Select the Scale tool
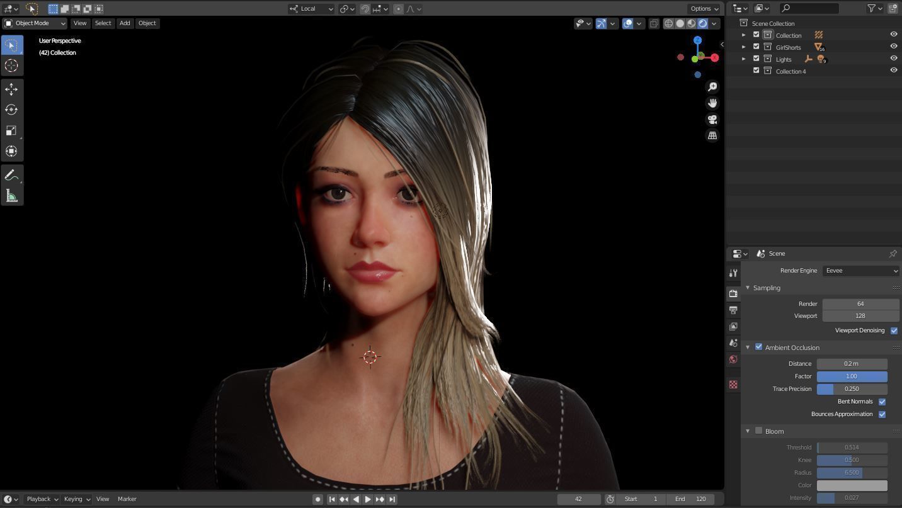The image size is (902, 508). [x=11, y=130]
